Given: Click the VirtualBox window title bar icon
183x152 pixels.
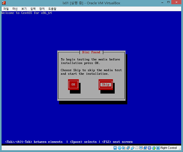Looking at the screenshot, I should [4, 3].
